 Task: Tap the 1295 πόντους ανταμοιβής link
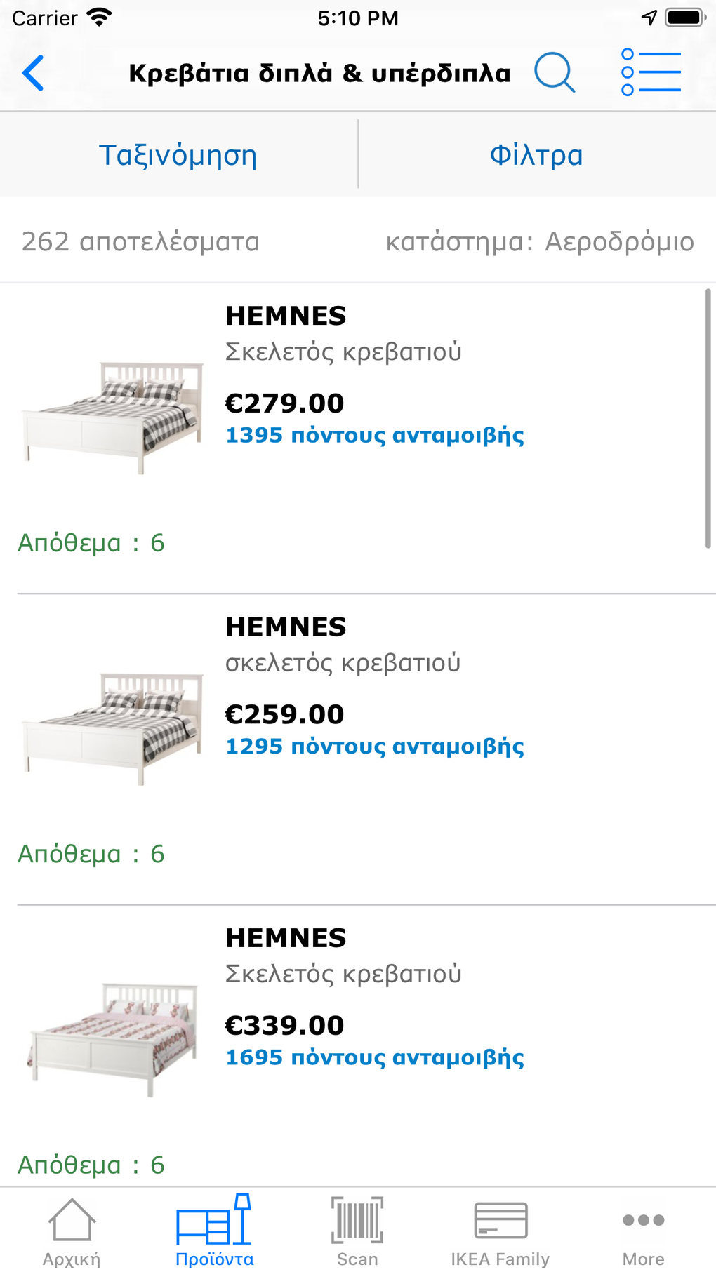pyautogui.click(x=375, y=747)
